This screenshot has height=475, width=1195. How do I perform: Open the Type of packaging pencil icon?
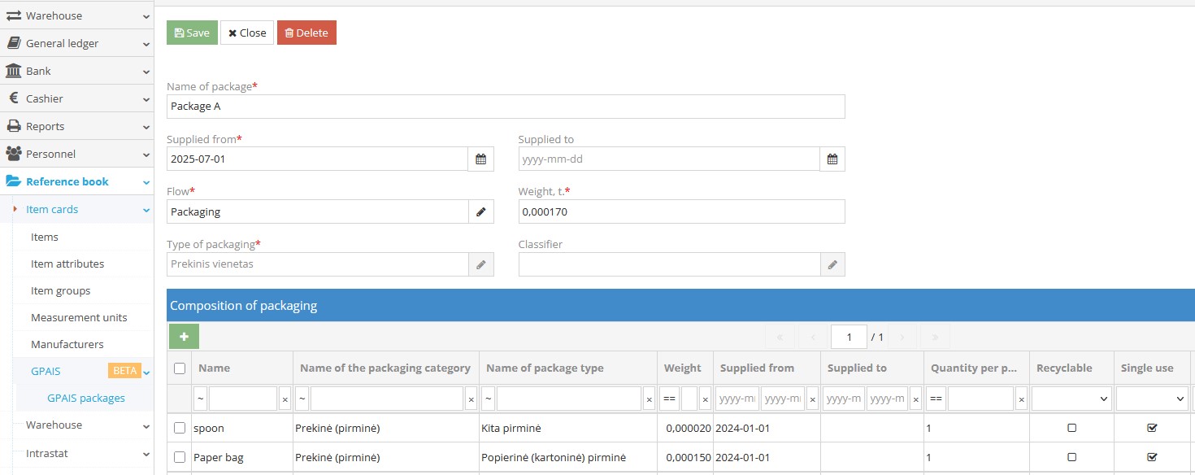coord(480,264)
